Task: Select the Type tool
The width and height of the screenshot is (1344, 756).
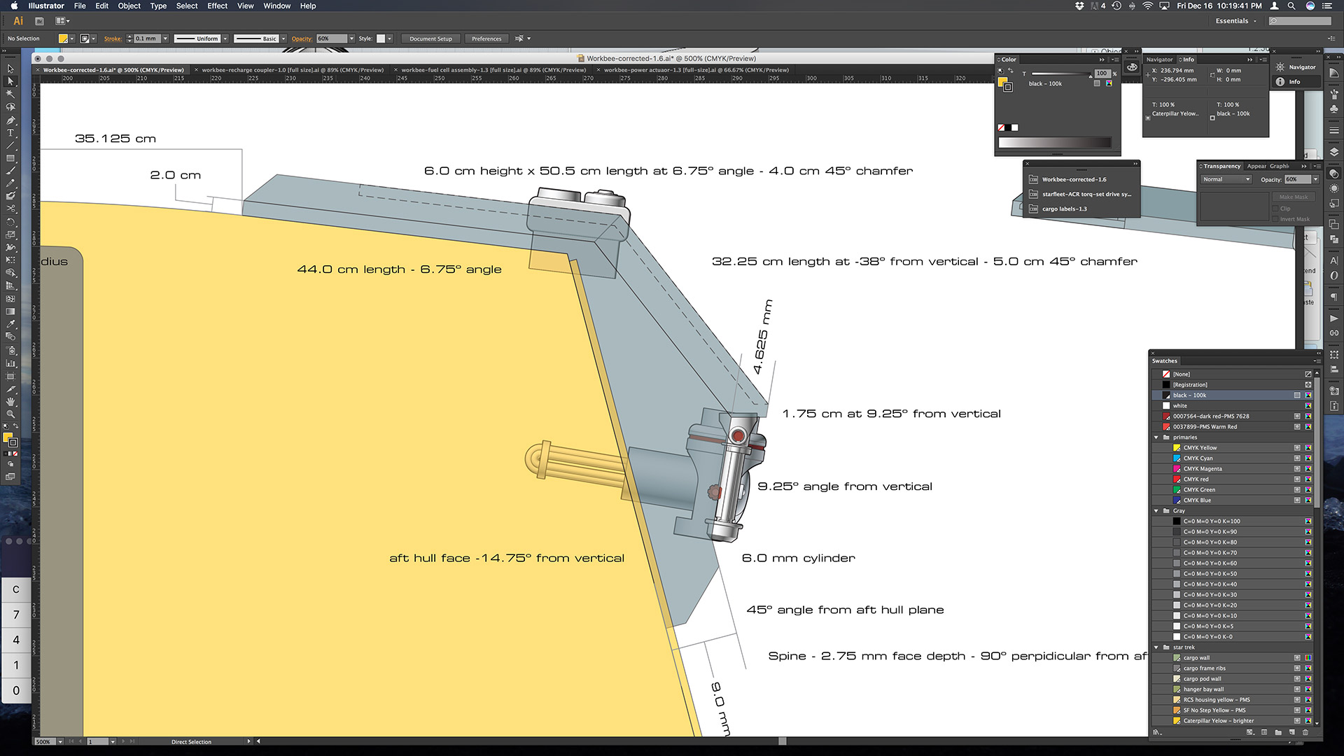Action: pos(10,132)
